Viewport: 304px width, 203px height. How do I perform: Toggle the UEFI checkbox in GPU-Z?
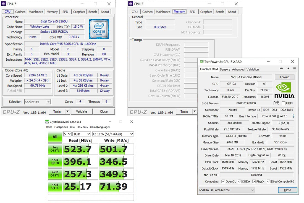[x=284, y=103]
